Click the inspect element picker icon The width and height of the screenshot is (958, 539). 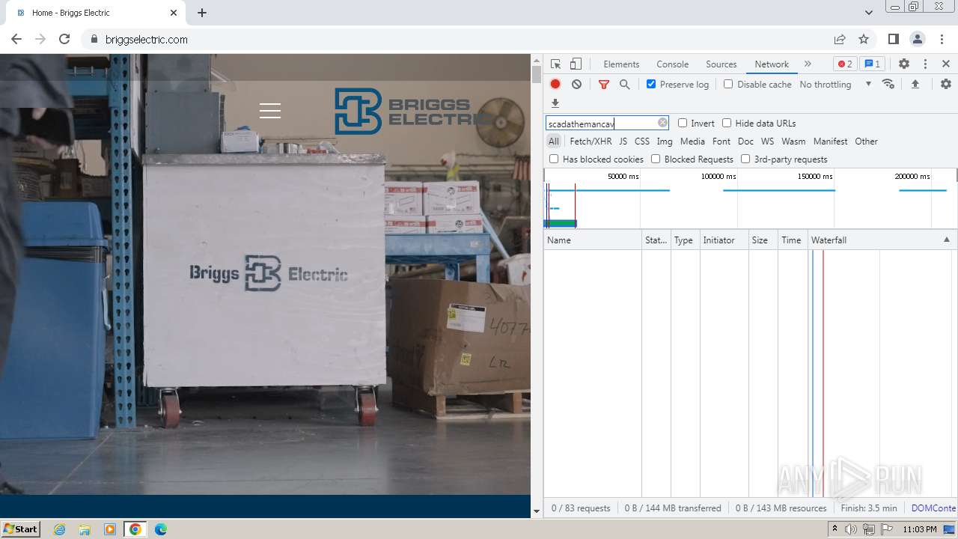(555, 64)
